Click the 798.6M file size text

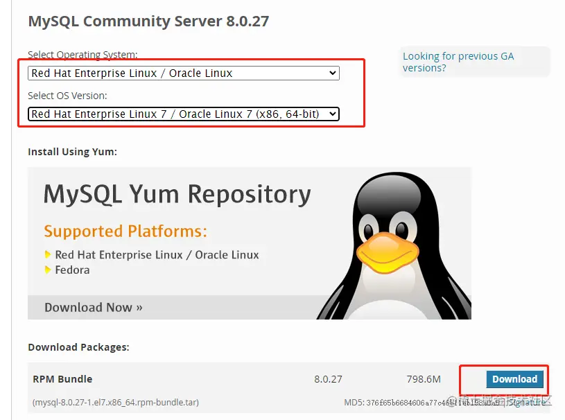click(x=421, y=379)
